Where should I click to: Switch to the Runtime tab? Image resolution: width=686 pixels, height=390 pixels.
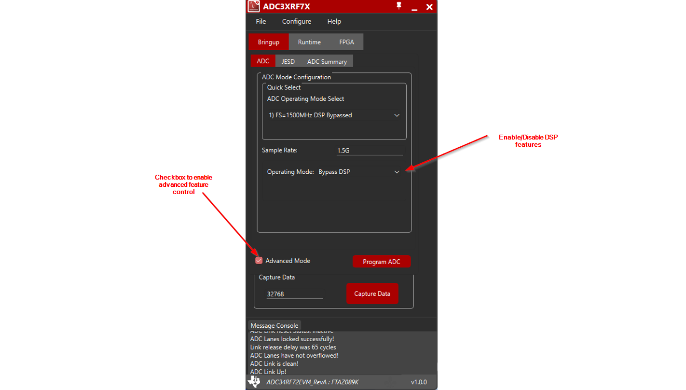[x=309, y=42]
